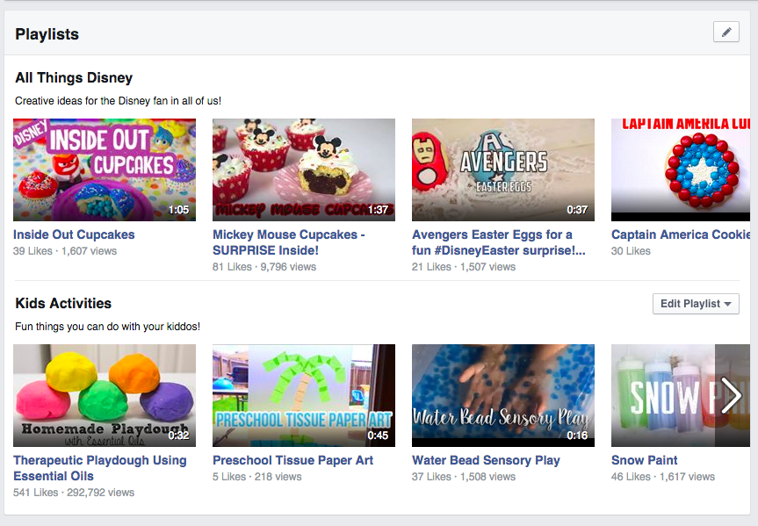Image resolution: width=758 pixels, height=526 pixels.
Task: Click the Snow Paint title link
Action: coord(645,460)
